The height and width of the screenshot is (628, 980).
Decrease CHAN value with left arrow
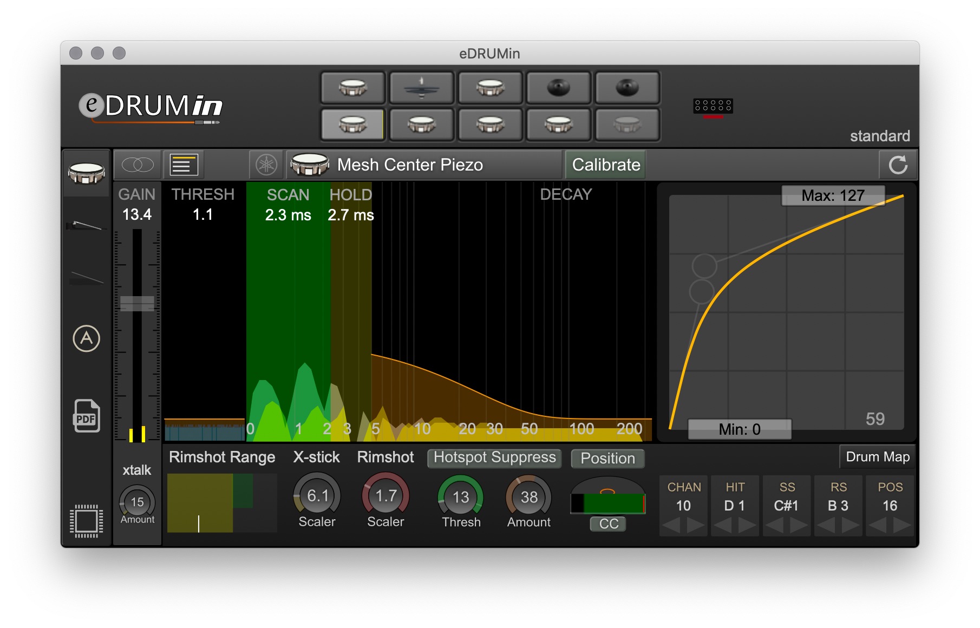671,525
